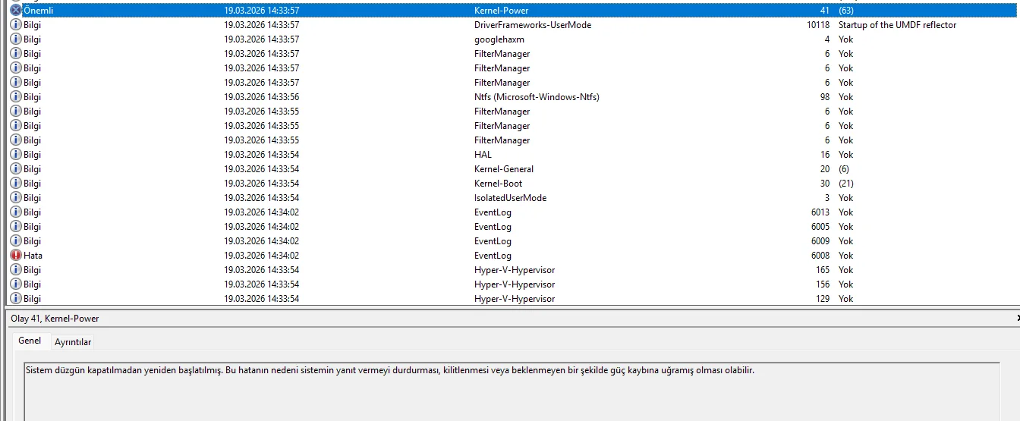The width and height of the screenshot is (1020, 421).
Task: Click the info icon on the Ntfs row
Action: tap(16, 97)
